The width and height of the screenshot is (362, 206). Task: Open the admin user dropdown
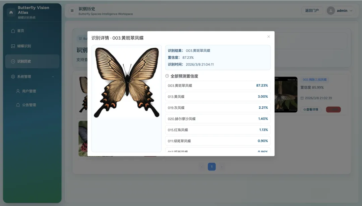pyautogui.click(x=340, y=11)
